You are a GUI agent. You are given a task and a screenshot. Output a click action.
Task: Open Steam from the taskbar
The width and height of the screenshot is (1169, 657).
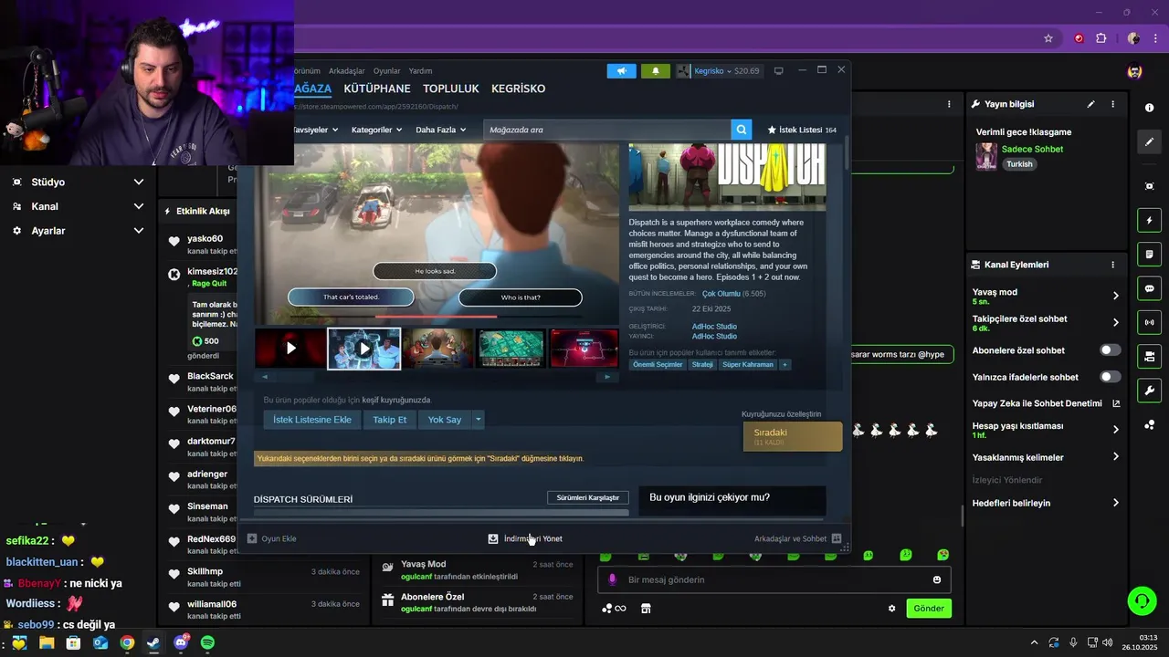153,642
